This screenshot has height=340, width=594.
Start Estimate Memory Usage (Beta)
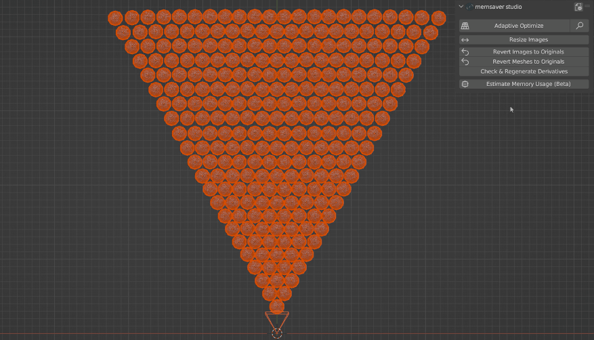524,84
